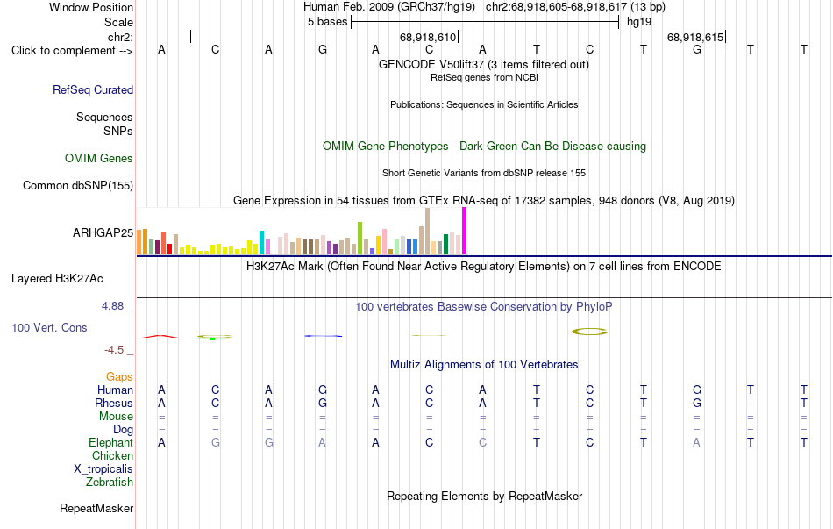This screenshot has width=833, height=529.
Task: Click the ARHGAP25 gene expression label
Action: 103,232
